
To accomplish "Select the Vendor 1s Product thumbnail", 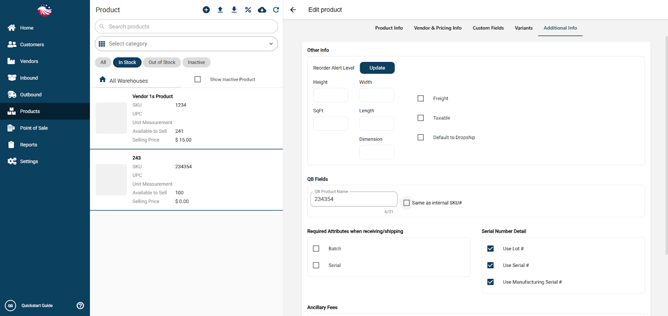I will [x=111, y=118].
